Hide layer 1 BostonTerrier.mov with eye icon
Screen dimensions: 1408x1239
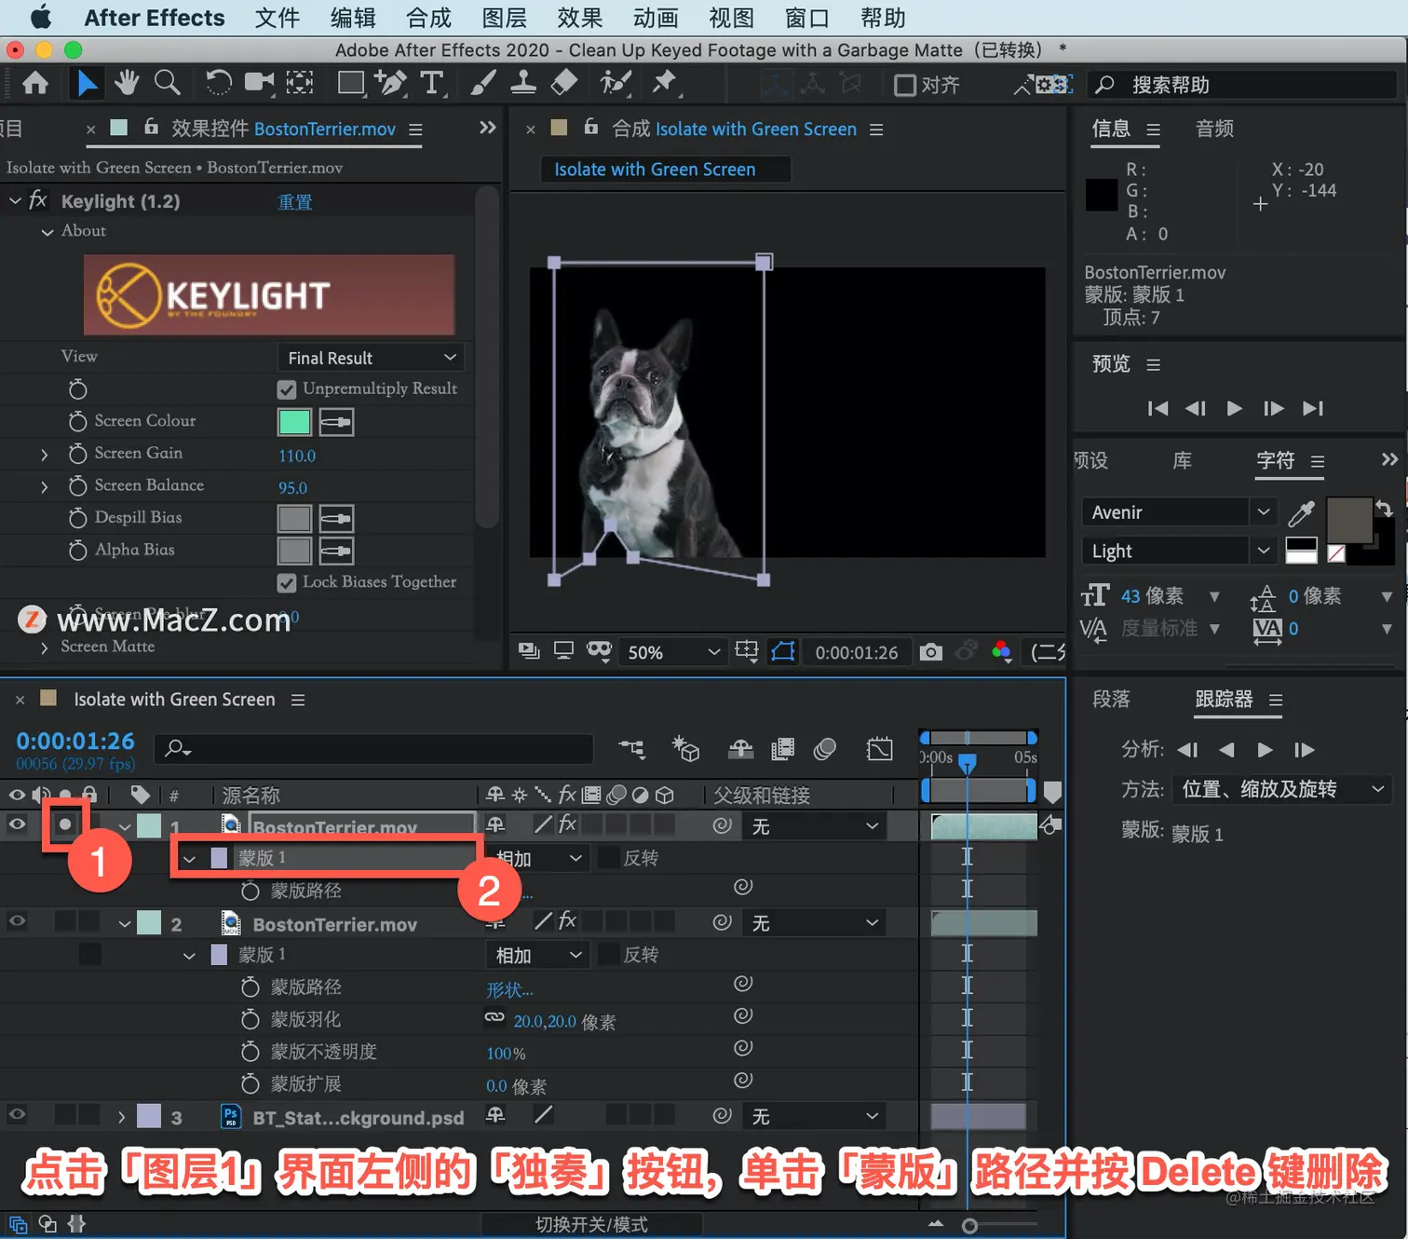17,824
